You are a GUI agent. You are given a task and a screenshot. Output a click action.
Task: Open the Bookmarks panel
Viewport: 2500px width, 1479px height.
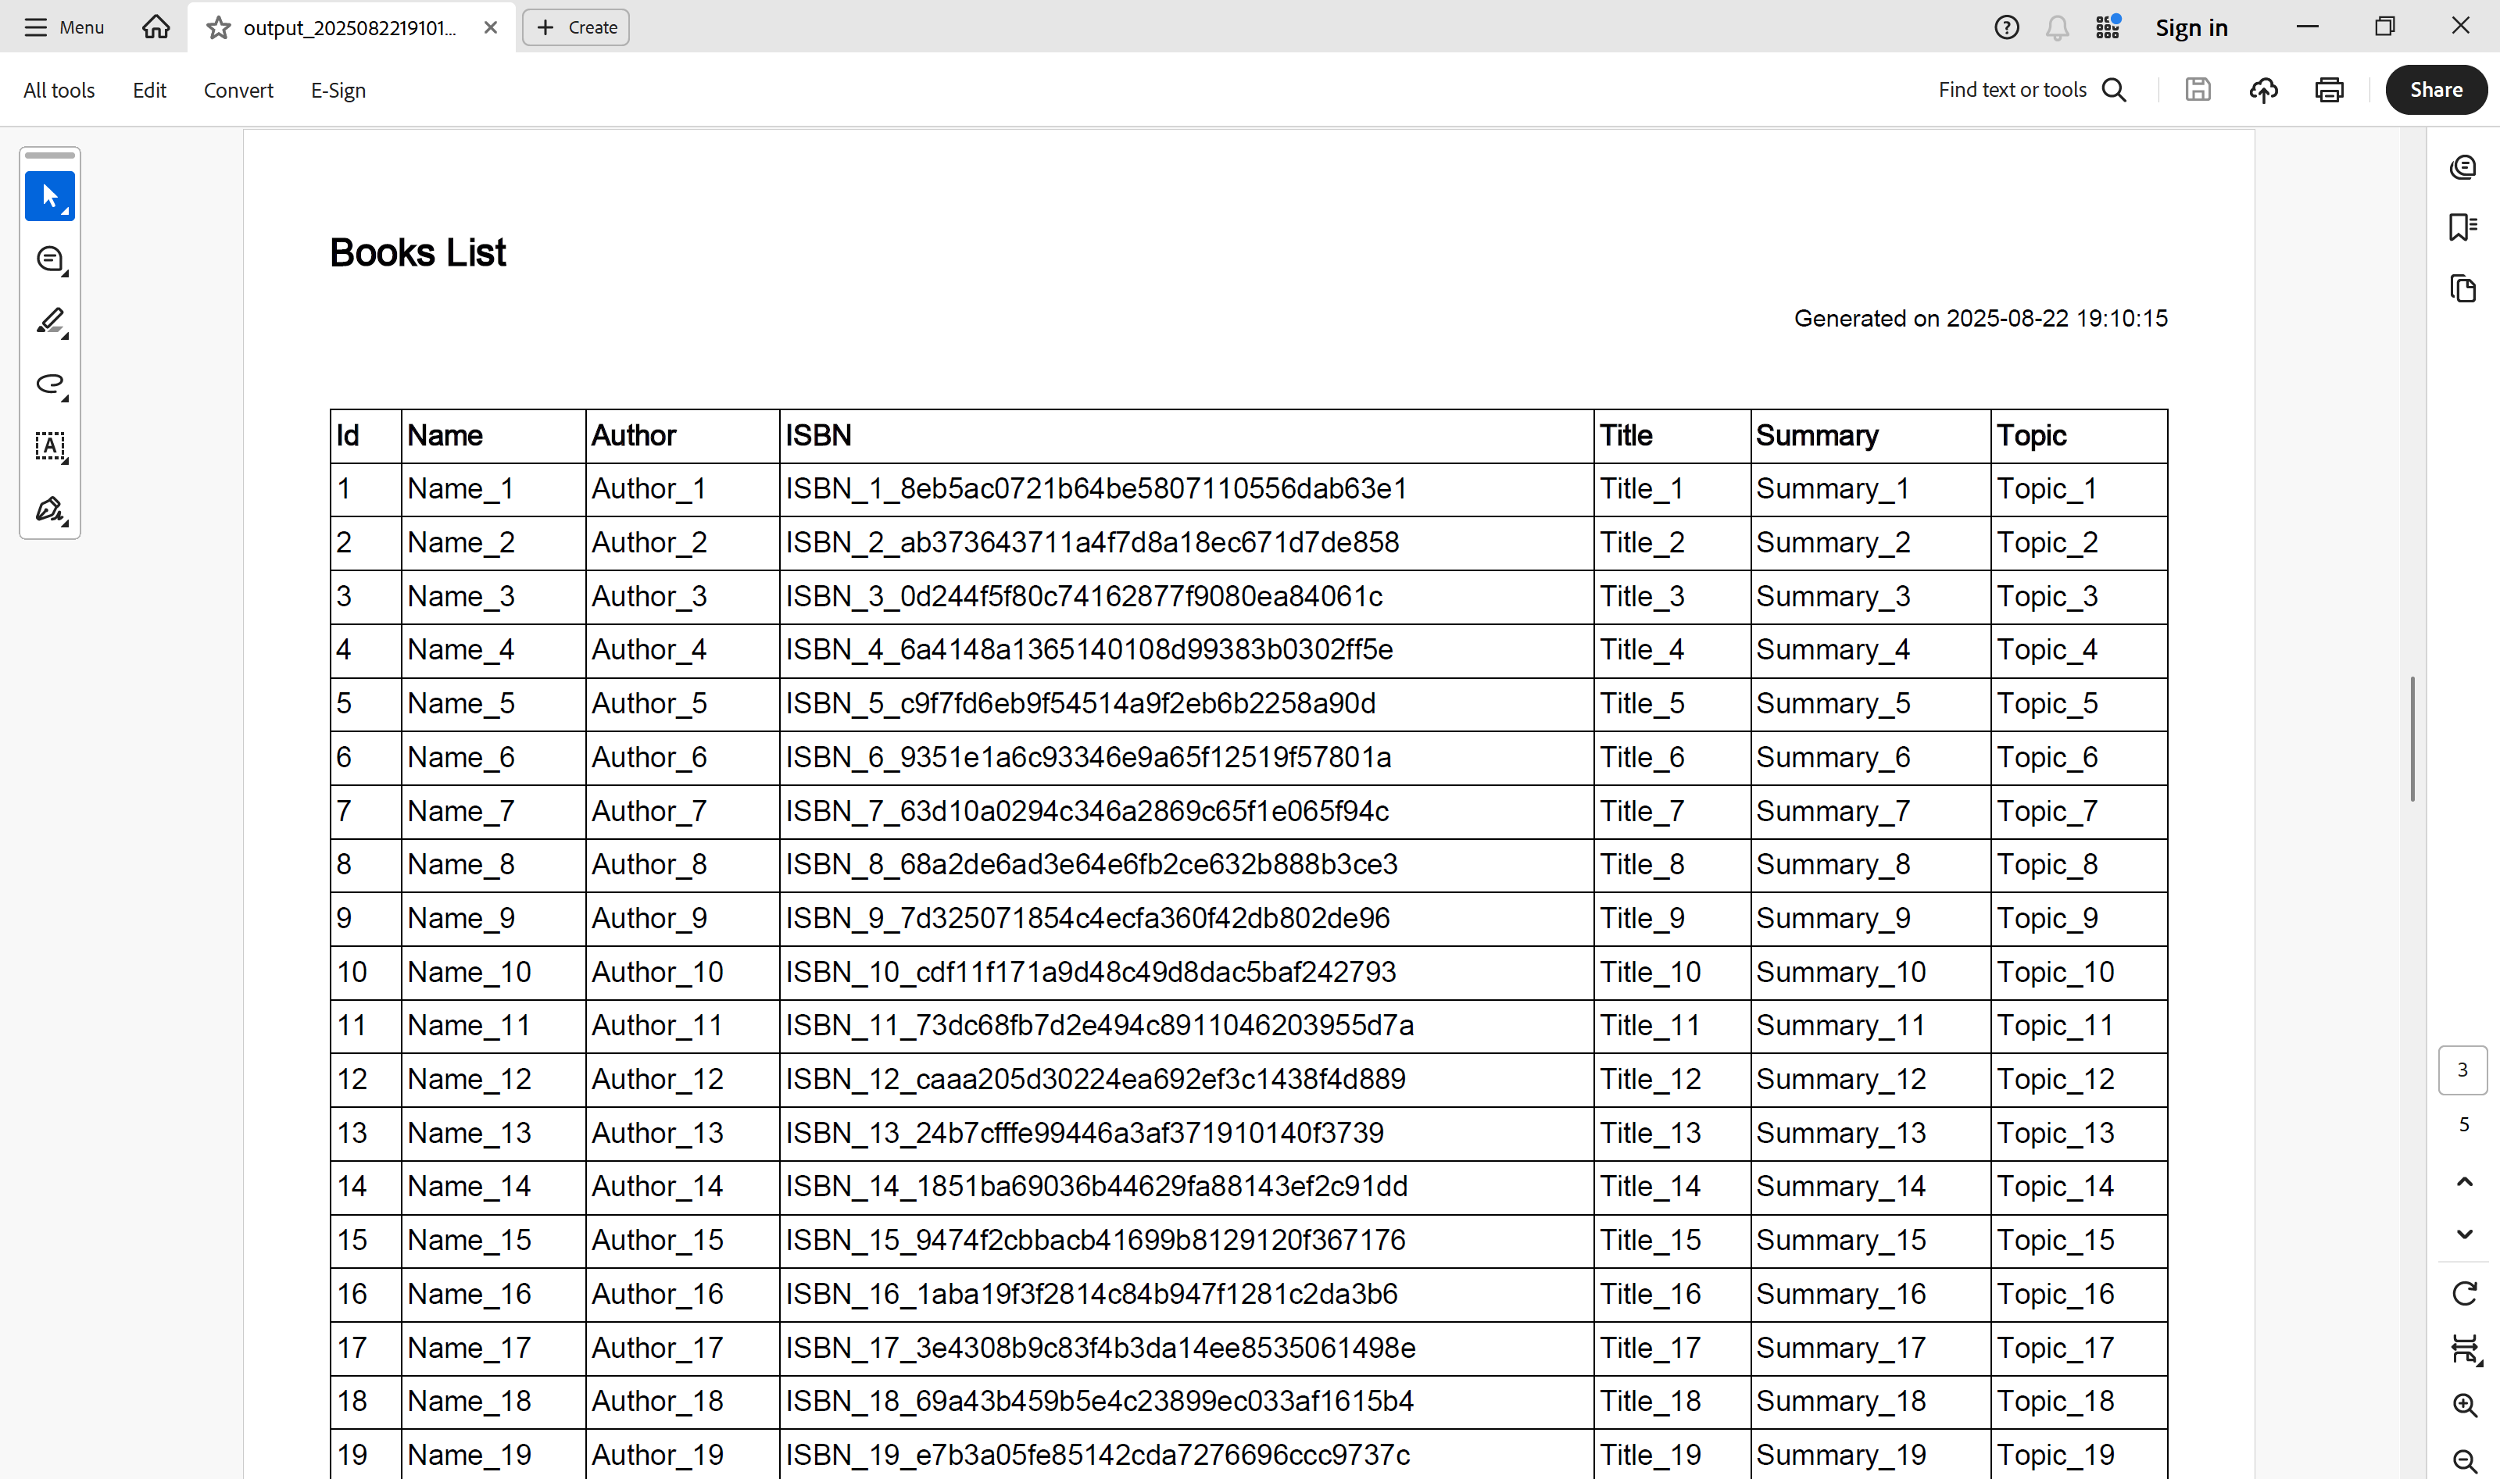coord(2463,227)
